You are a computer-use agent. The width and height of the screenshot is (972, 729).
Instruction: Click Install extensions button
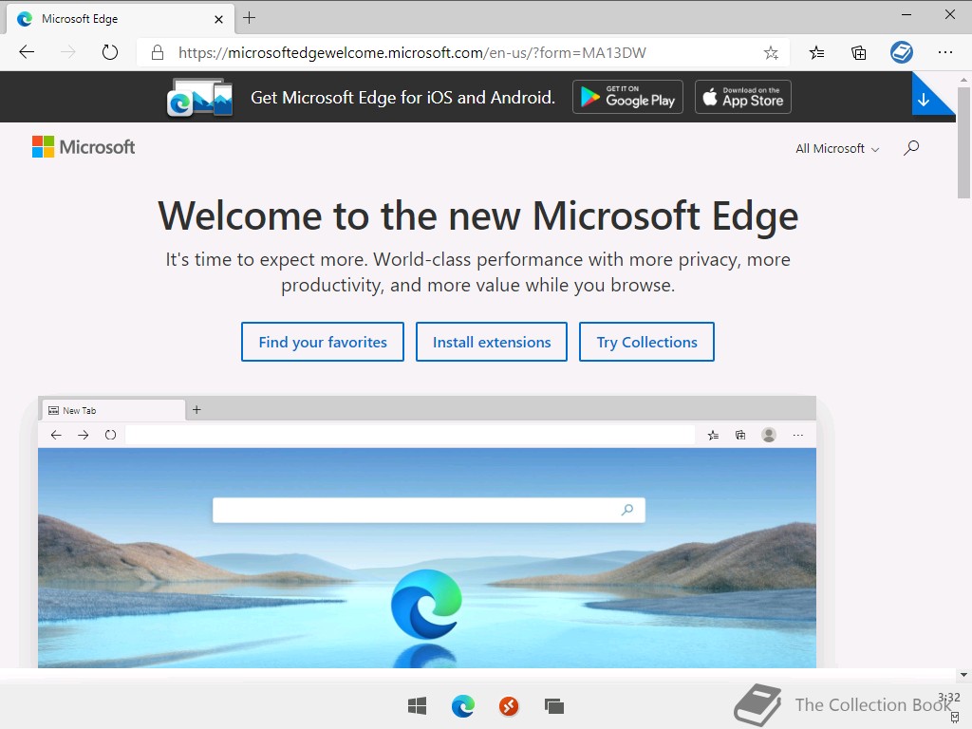[x=492, y=342]
